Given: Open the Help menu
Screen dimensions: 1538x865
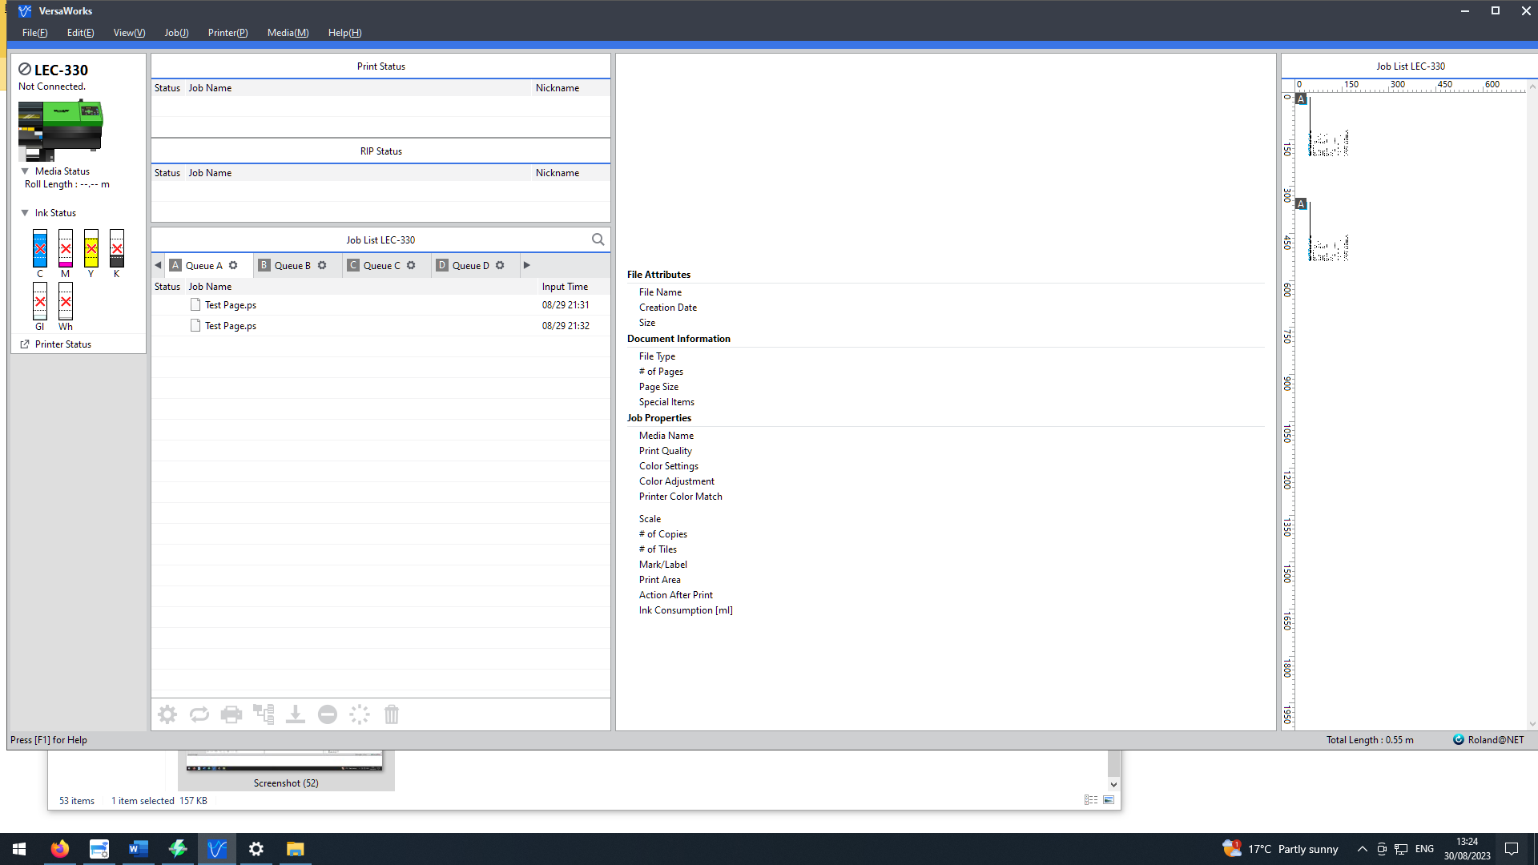Looking at the screenshot, I should [x=344, y=33].
